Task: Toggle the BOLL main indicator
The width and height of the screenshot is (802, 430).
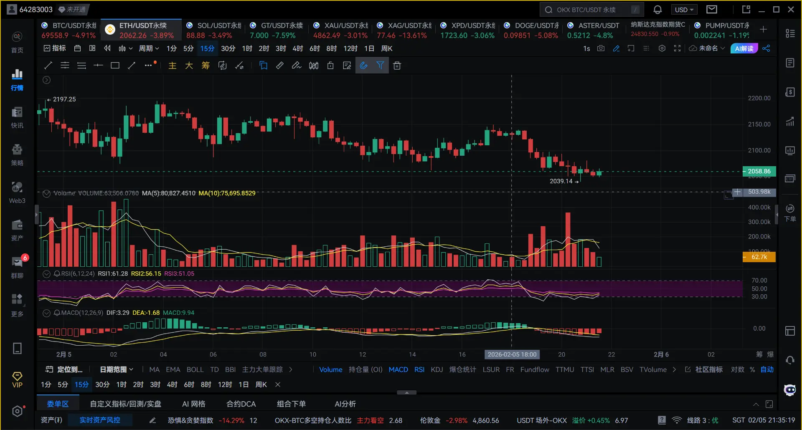Action: coord(195,369)
